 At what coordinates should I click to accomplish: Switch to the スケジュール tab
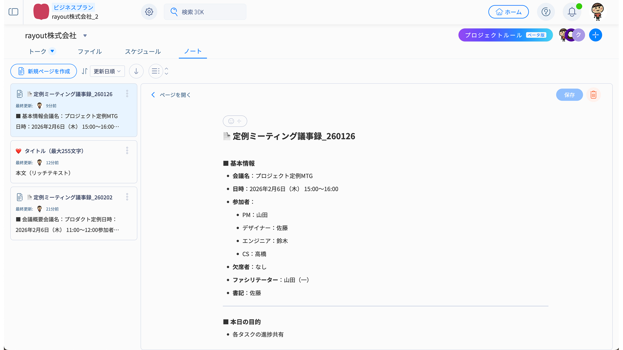pos(143,52)
